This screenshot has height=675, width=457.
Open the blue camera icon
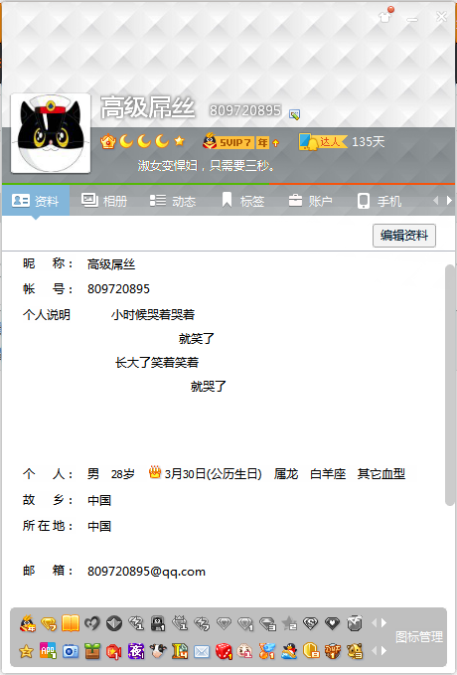pyautogui.click(x=71, y=651)
